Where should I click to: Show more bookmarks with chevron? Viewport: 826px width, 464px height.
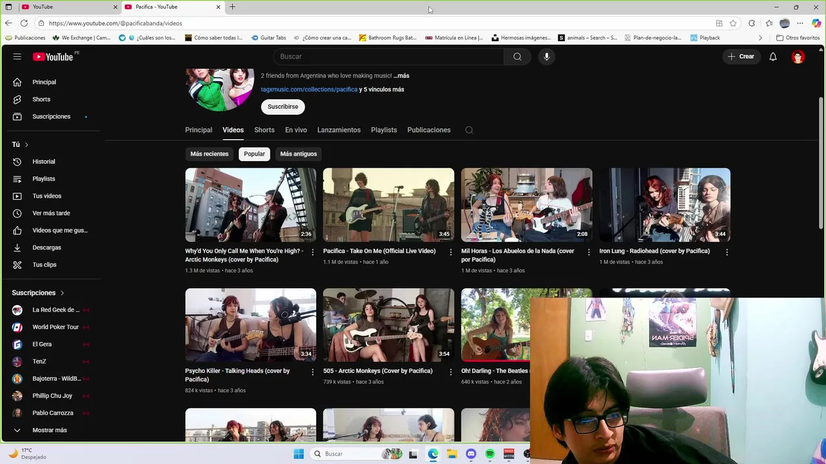760,38
